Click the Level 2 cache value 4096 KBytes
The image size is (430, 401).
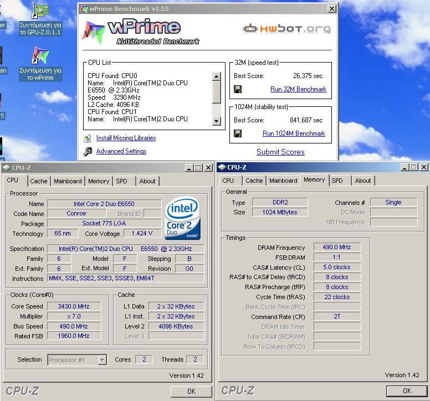176,326
